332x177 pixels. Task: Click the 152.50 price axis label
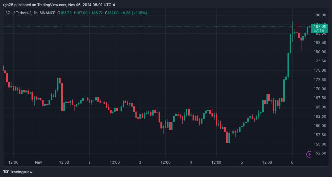coord(320,153)
